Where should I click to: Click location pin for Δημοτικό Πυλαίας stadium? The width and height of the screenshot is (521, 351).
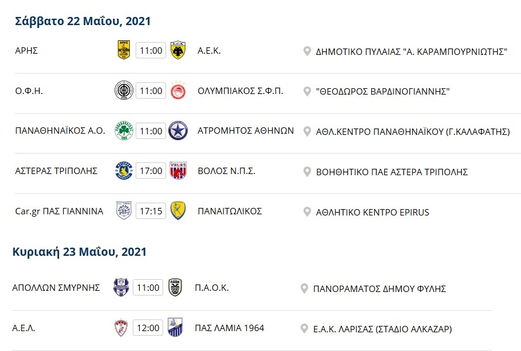coord(307,51)
